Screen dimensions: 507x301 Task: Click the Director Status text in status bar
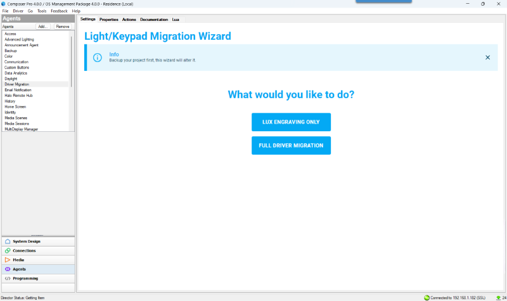[x=22, y=298]
